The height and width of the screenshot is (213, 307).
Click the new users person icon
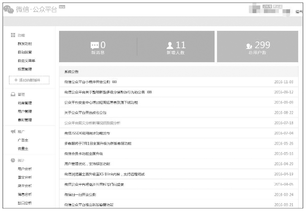click(x=170, y=46)
